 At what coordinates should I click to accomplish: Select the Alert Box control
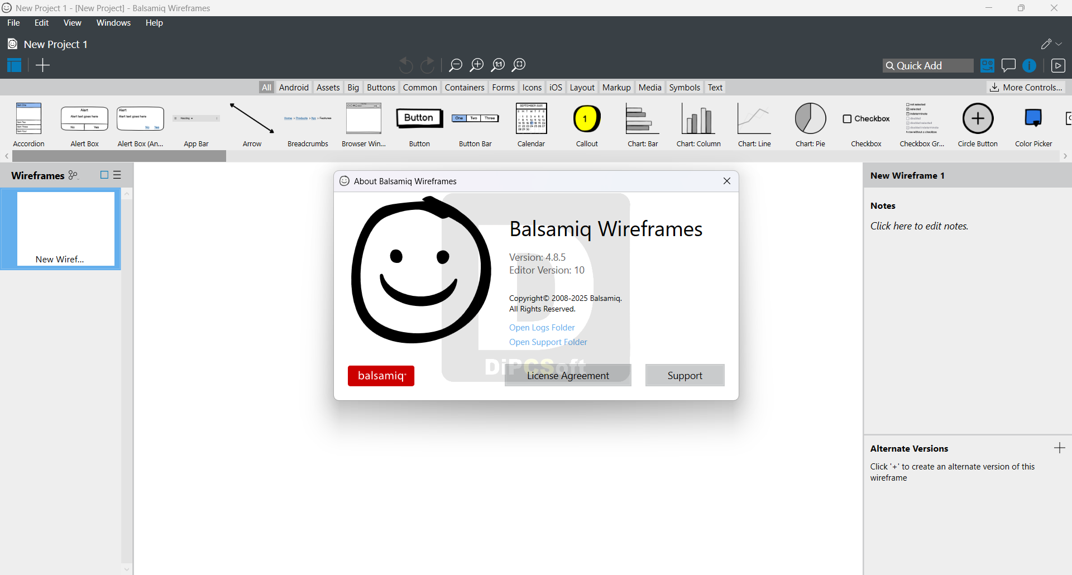[x=84, y=125]
